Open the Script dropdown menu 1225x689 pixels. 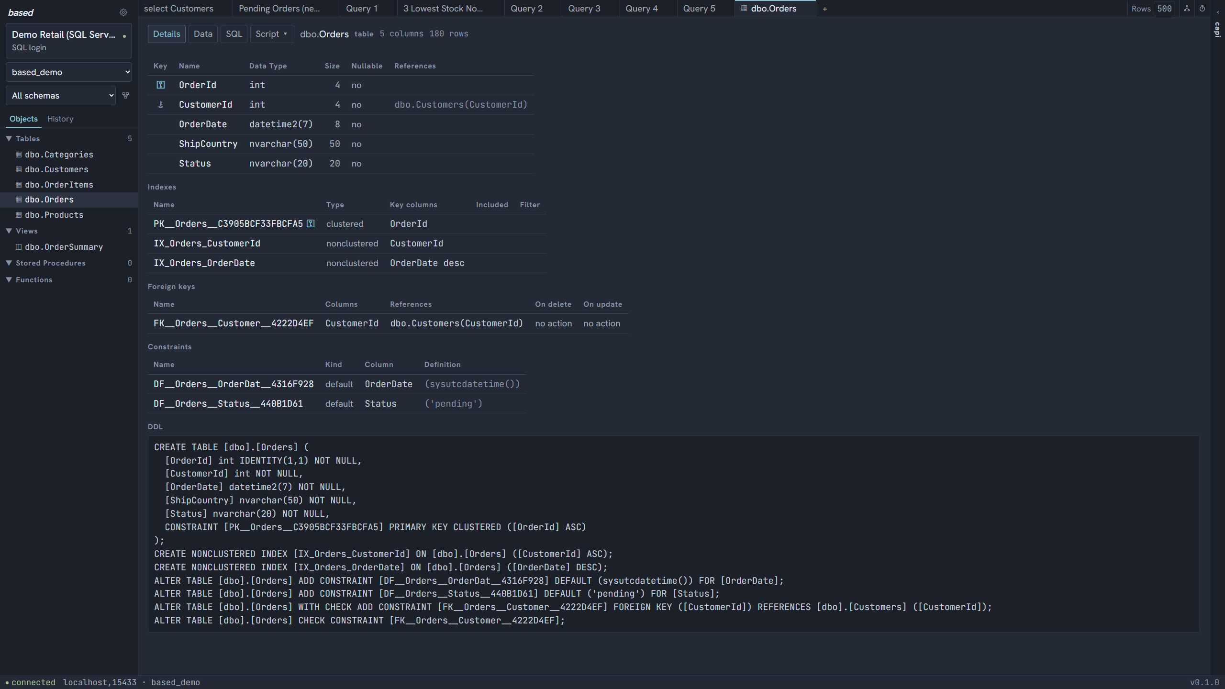pos(272,34)
